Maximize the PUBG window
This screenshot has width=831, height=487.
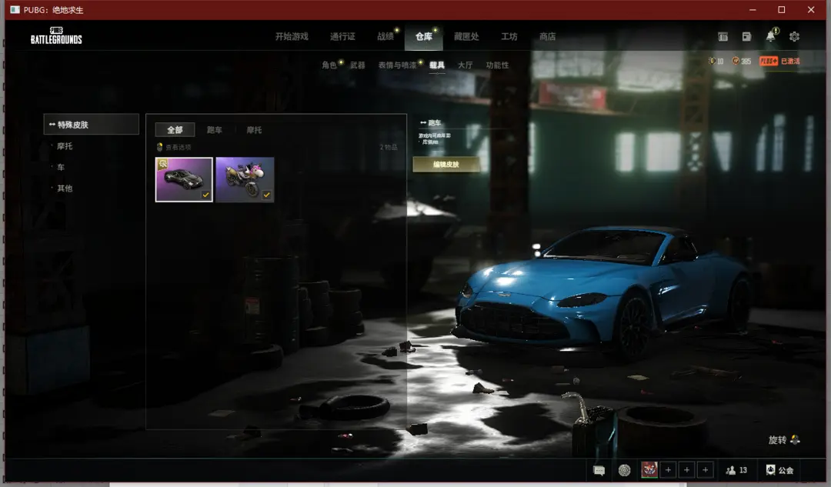(x=781, y=9)
